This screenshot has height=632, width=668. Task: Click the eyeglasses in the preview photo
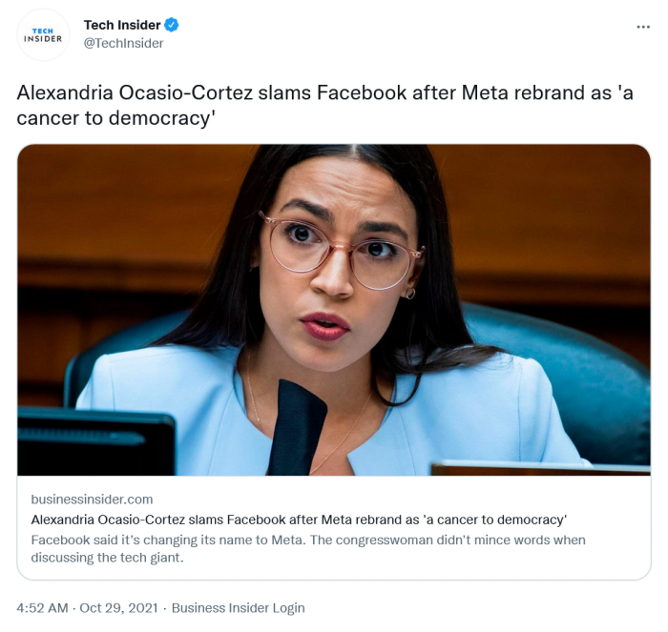click(342, 251)
